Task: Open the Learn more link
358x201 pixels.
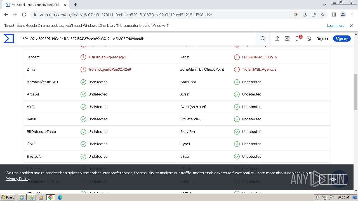Action: [336, 25]
